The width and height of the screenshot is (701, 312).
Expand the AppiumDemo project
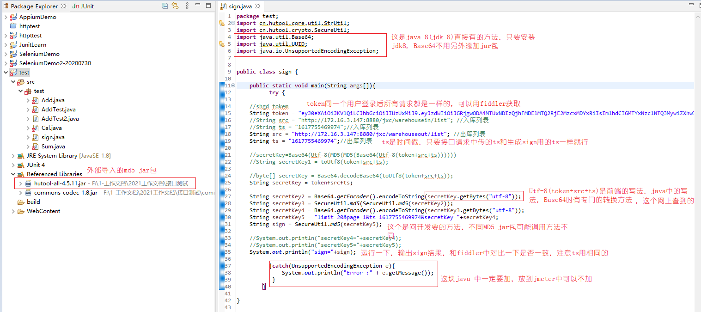[x=6, y=17]
